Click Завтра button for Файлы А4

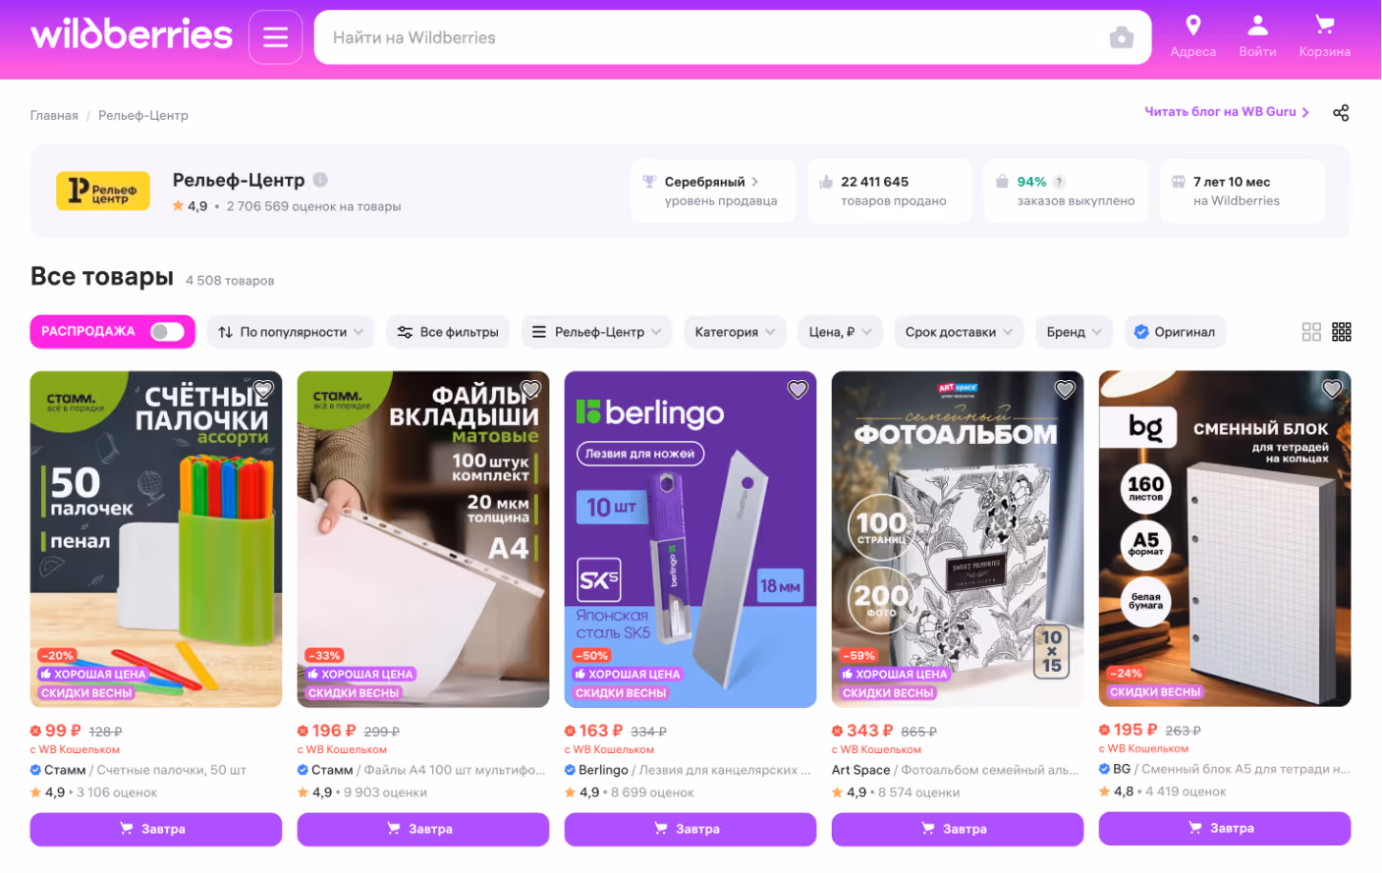click(423, 829)
